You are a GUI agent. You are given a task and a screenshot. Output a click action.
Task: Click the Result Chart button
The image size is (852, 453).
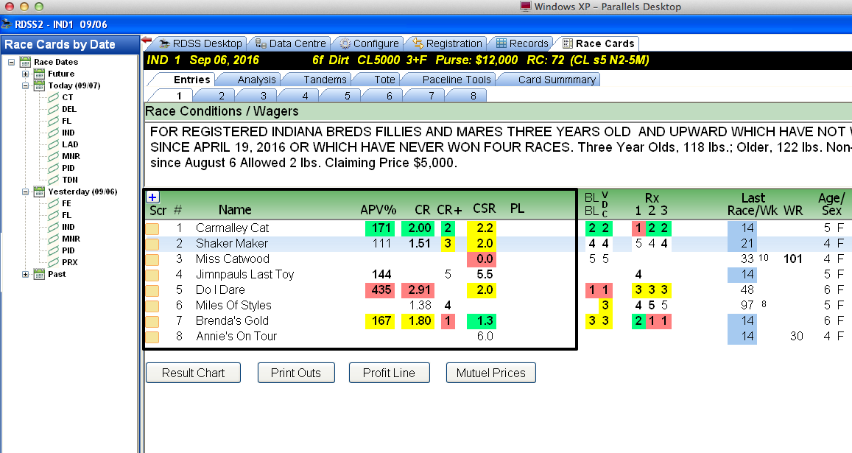click(193, 373)
